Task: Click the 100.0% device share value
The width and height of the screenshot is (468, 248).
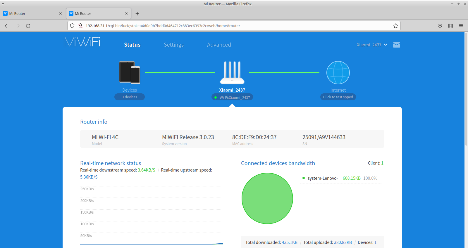Action: (x=370, y=178)
